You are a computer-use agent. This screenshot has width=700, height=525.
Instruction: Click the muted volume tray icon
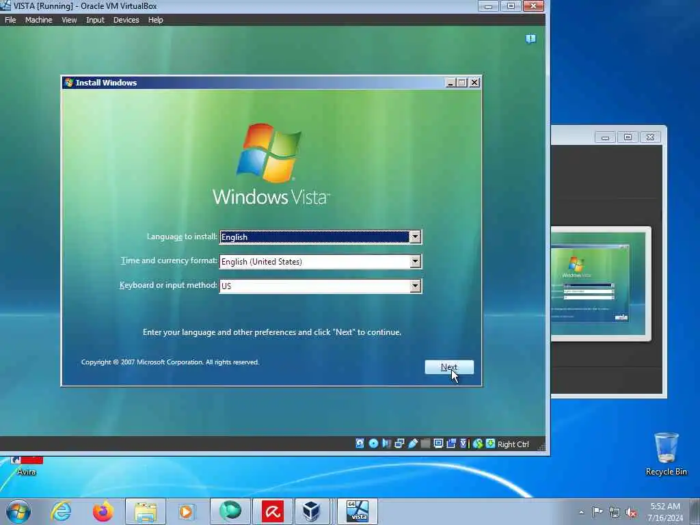[x=631, y=512]
